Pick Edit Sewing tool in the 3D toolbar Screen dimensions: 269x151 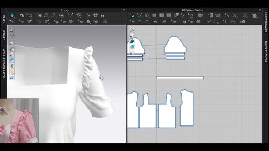click(39, 16)
